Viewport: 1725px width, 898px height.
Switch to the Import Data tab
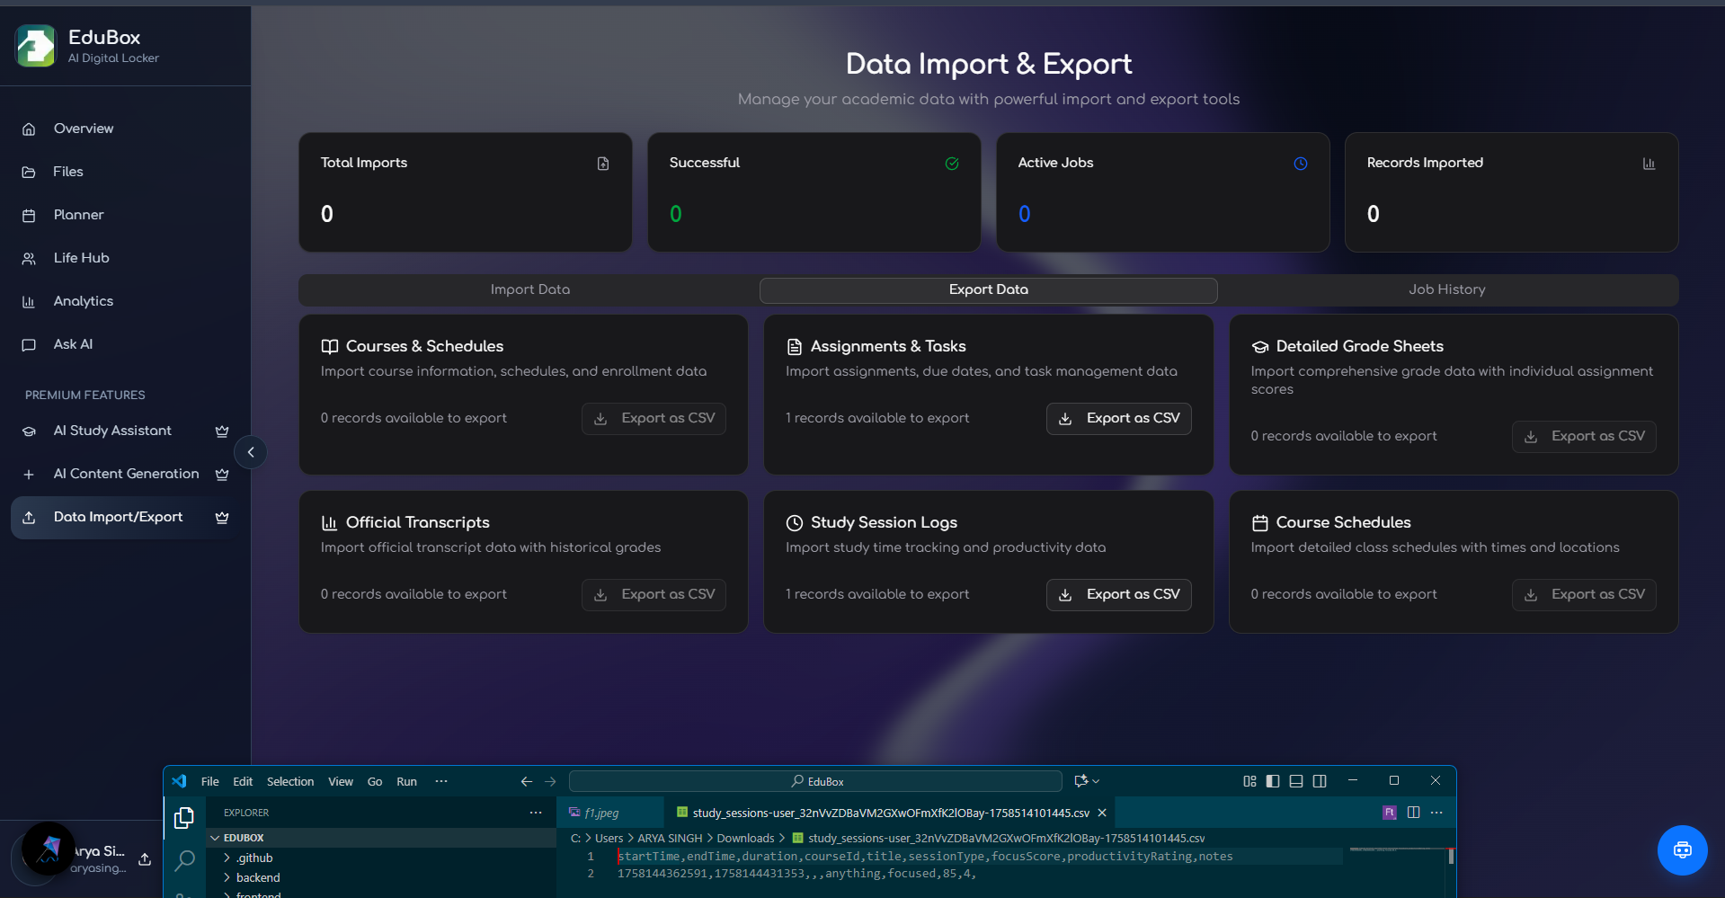click(x=530, y=289)
